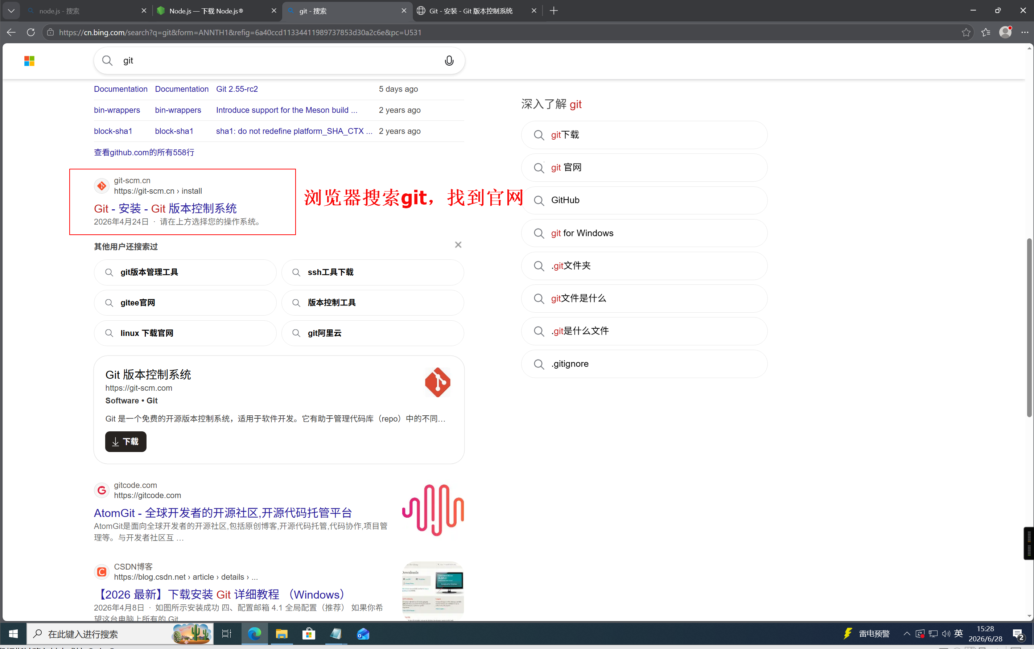1034x649 pixels.
Task: Search related term git版本管理工具
Action: pyautogui.click(x=185, y=272)
